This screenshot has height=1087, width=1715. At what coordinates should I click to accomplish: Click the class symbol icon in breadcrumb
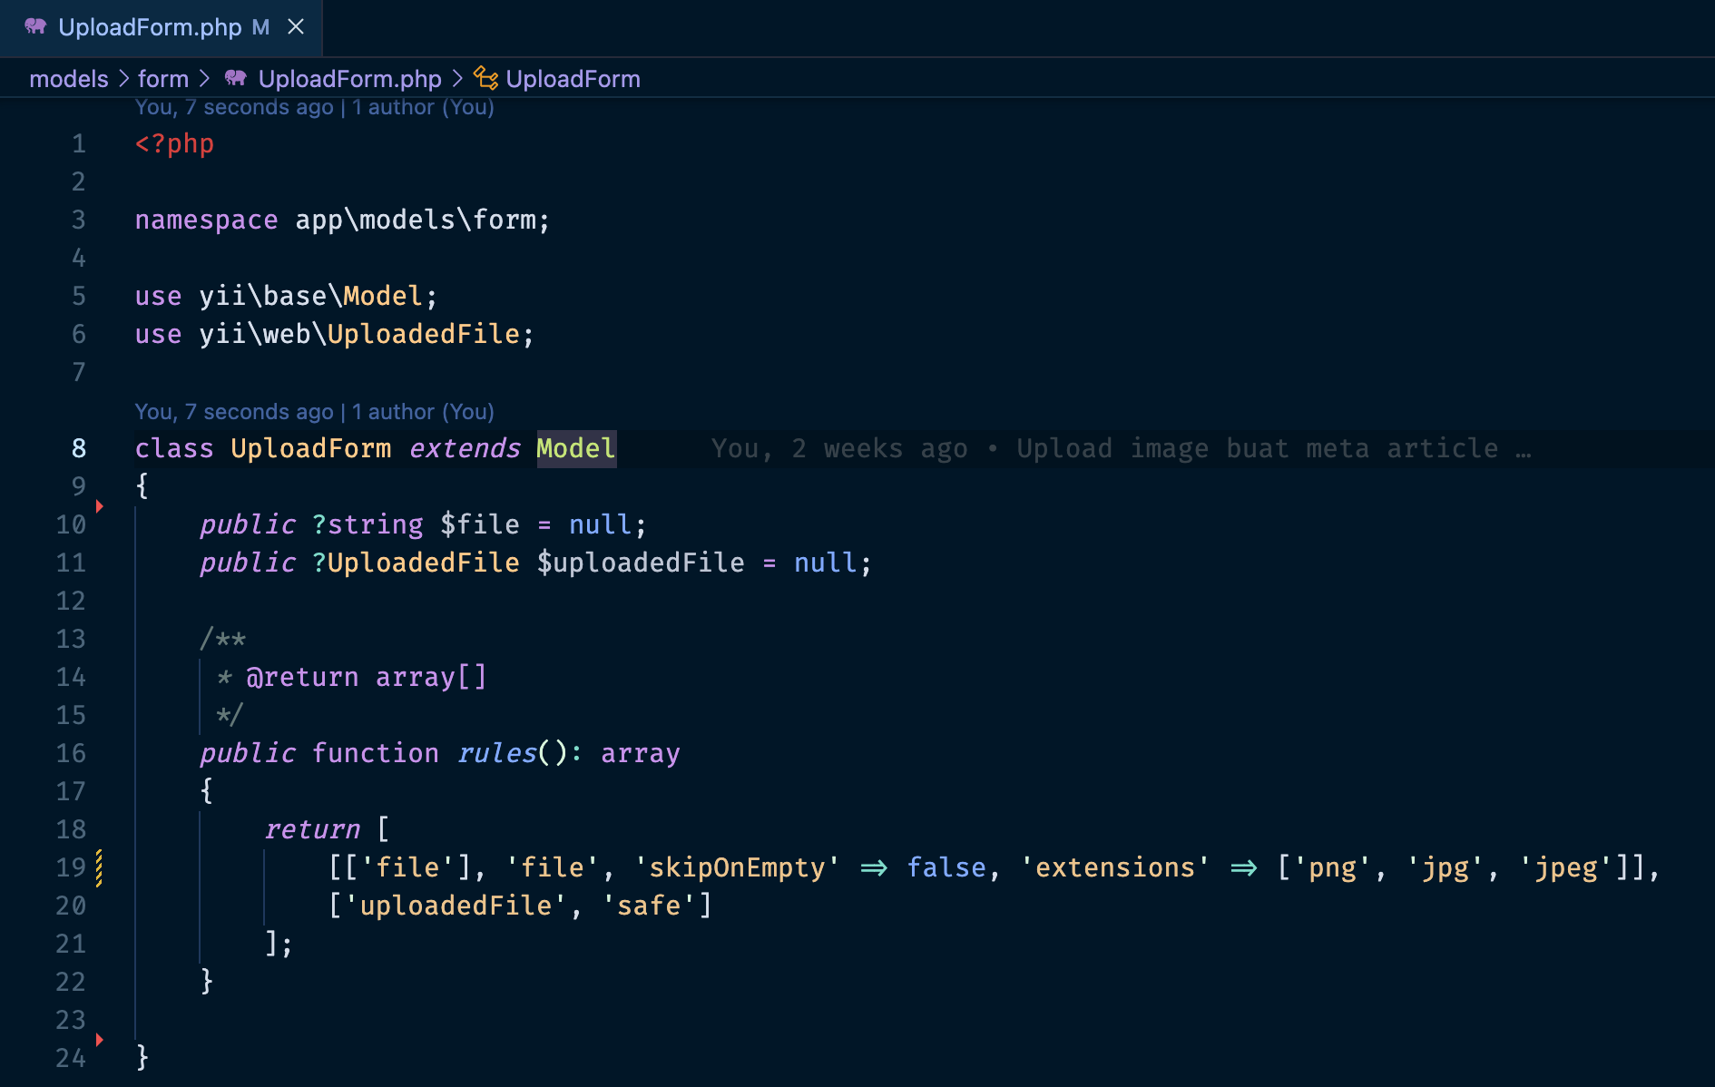click(486, 79)
